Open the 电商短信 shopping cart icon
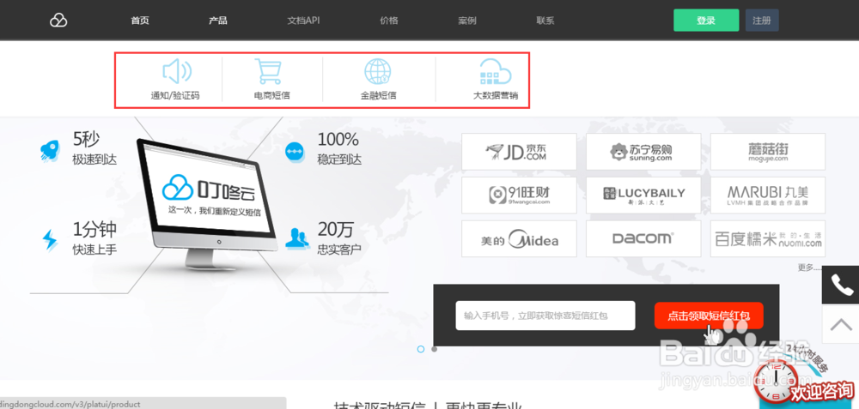Image resolution: width=859 pixels, height=409 pixels. [x=268, y=71]
